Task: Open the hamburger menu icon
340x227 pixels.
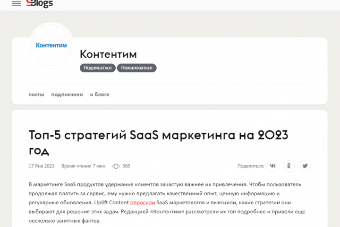Action: pyautogui.click(x=16, y=3)
